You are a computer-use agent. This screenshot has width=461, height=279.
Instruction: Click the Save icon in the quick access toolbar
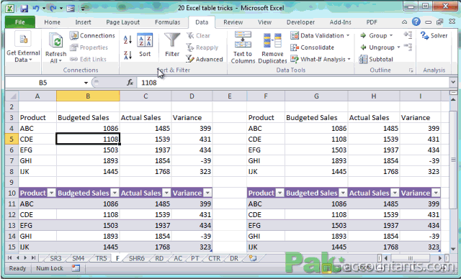point(24,8)
